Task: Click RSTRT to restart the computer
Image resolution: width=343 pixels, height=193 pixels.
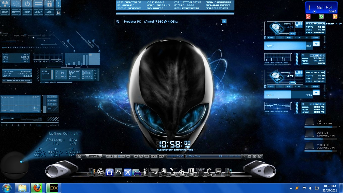Action: tap(16, 6)
